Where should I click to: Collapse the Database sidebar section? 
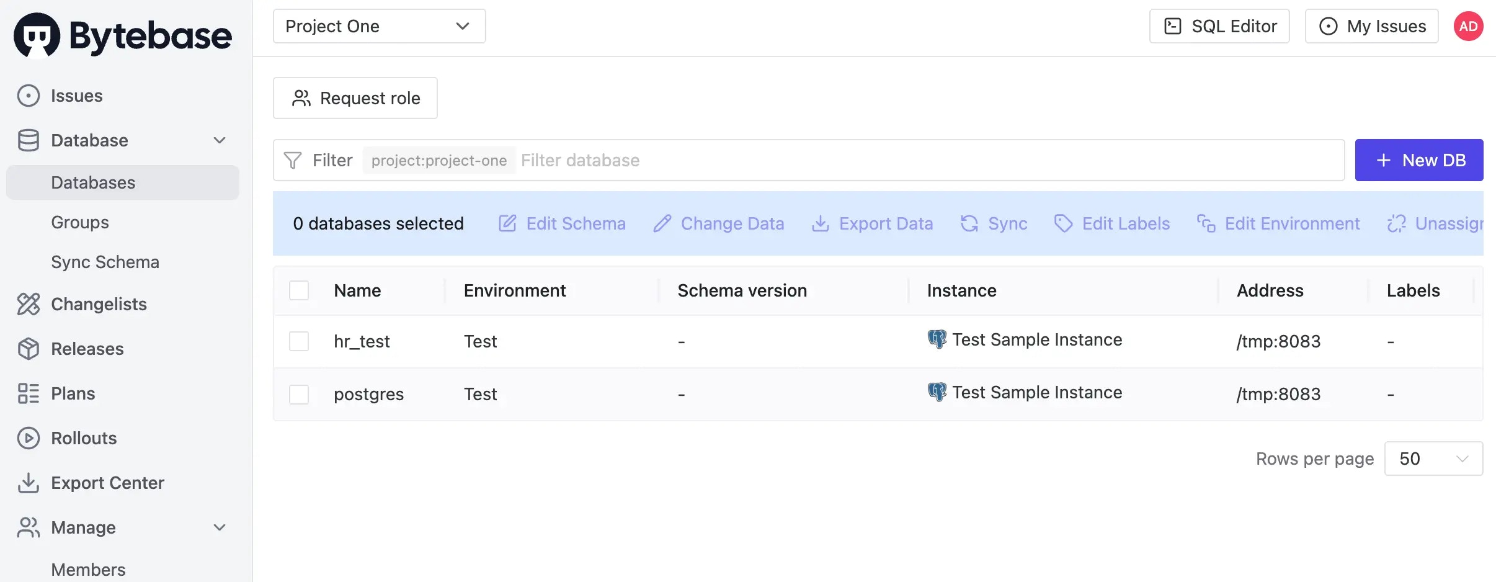[219, 140]
